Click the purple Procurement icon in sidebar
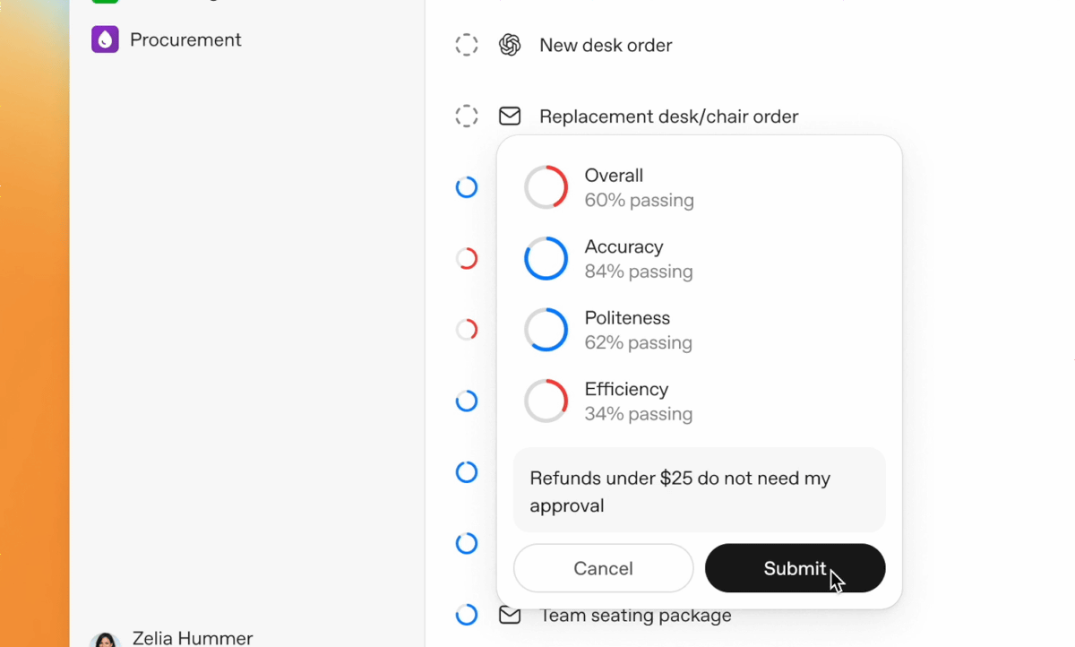The height and width of the screenshot is (647, 1075). (x=105, y=39)
